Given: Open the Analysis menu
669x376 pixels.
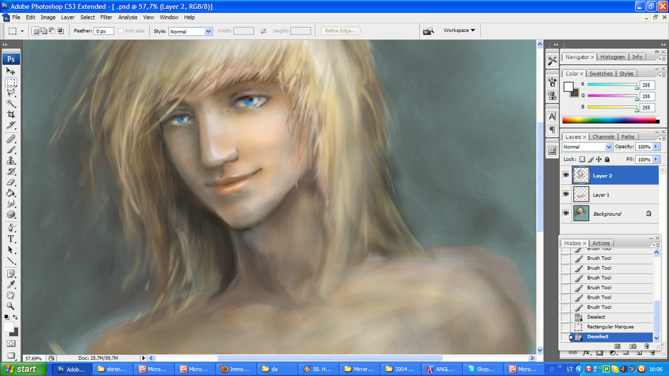Looking at the screenshot, I should (x=128, y=17).
